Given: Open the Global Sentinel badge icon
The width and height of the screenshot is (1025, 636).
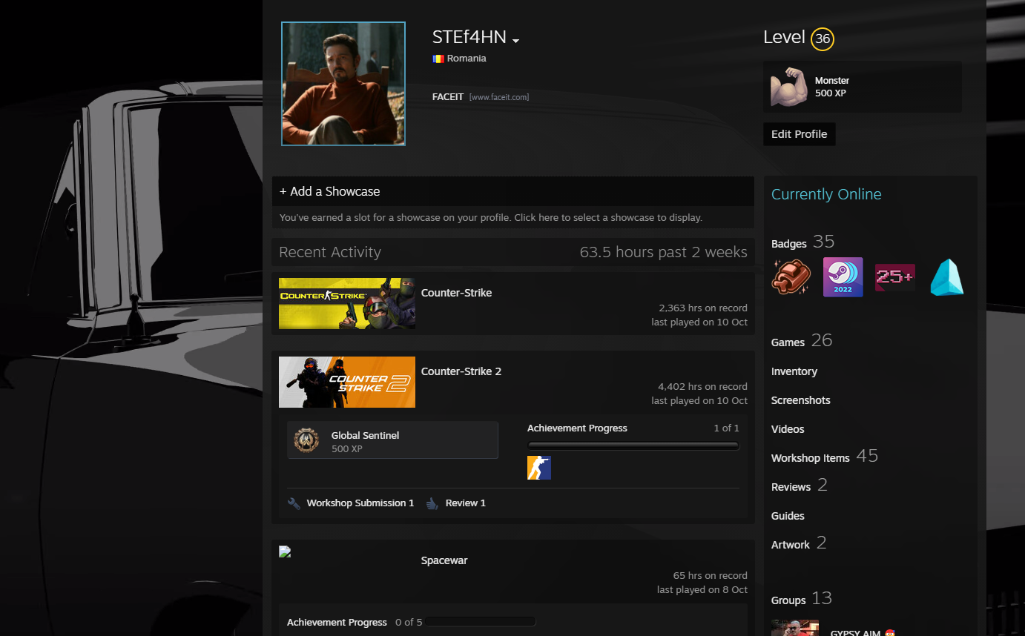Looking at the screenshot, I should coord(306,440).
